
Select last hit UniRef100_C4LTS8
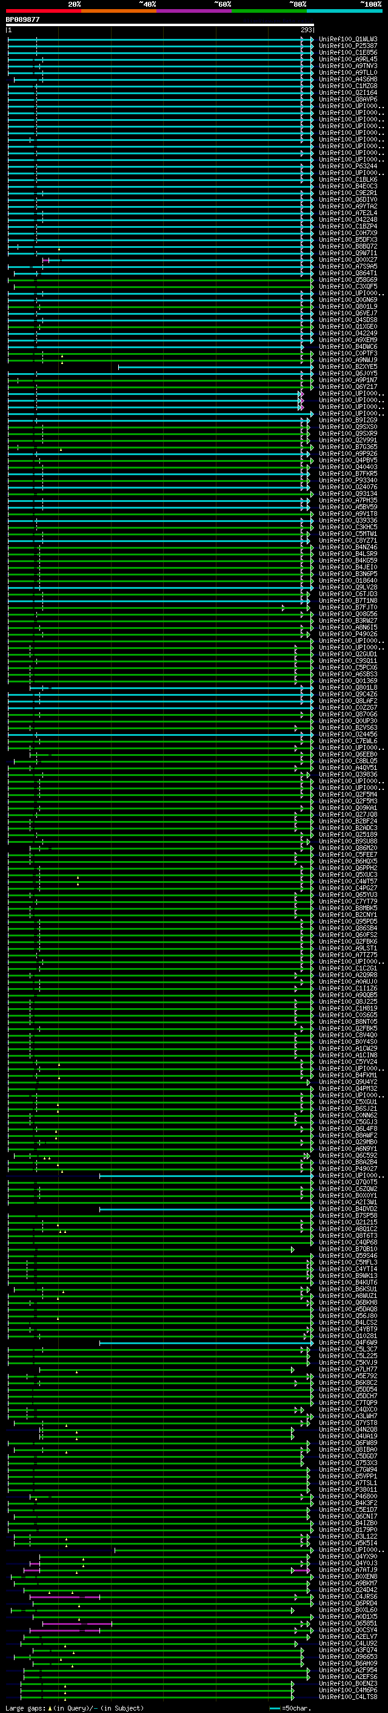(348, 1697)
